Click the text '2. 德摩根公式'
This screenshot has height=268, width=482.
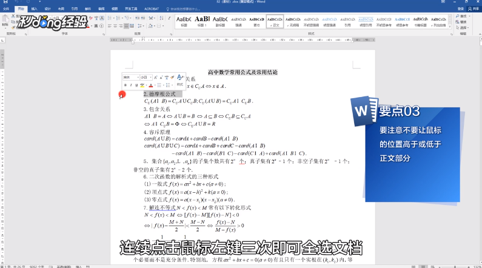pos(159,94)
